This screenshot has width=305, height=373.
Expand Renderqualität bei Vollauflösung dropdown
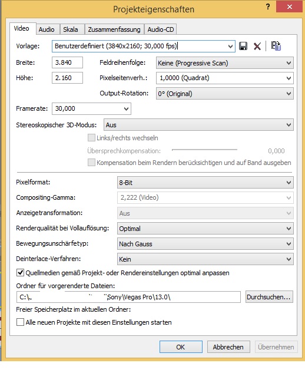coord(205,229)
